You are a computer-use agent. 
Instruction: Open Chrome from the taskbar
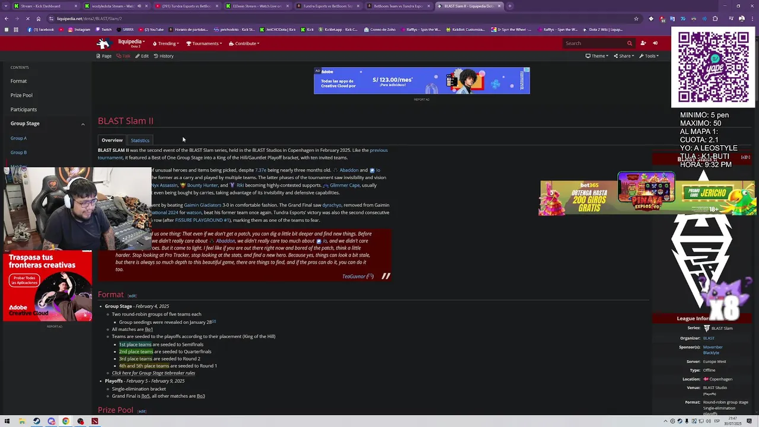(x=66, y=421)
